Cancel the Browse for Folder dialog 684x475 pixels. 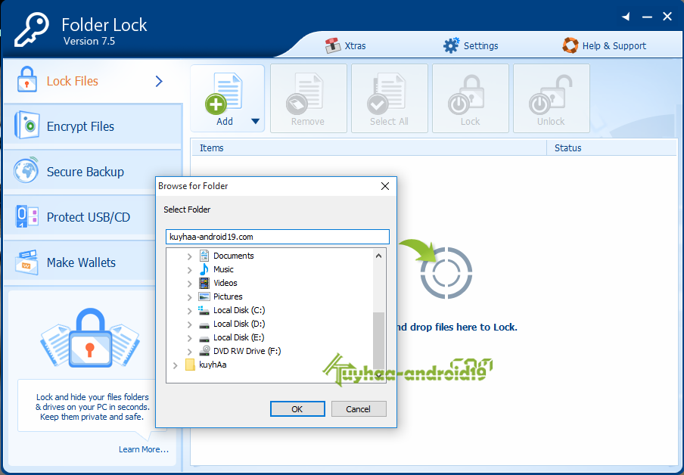(x=359, y=409)
